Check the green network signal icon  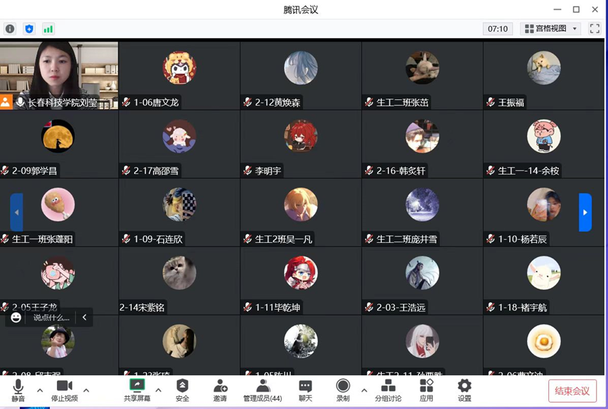pos(48,29)
